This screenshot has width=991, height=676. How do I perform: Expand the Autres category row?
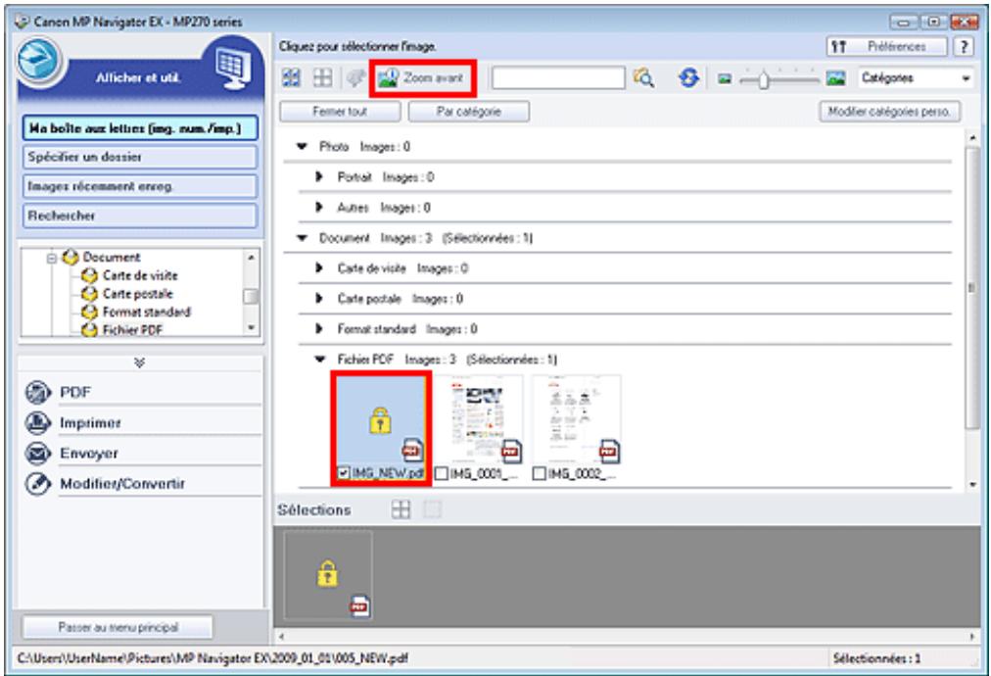319,207
